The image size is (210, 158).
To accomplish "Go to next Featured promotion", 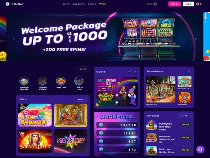I will (x=135, y=72).
